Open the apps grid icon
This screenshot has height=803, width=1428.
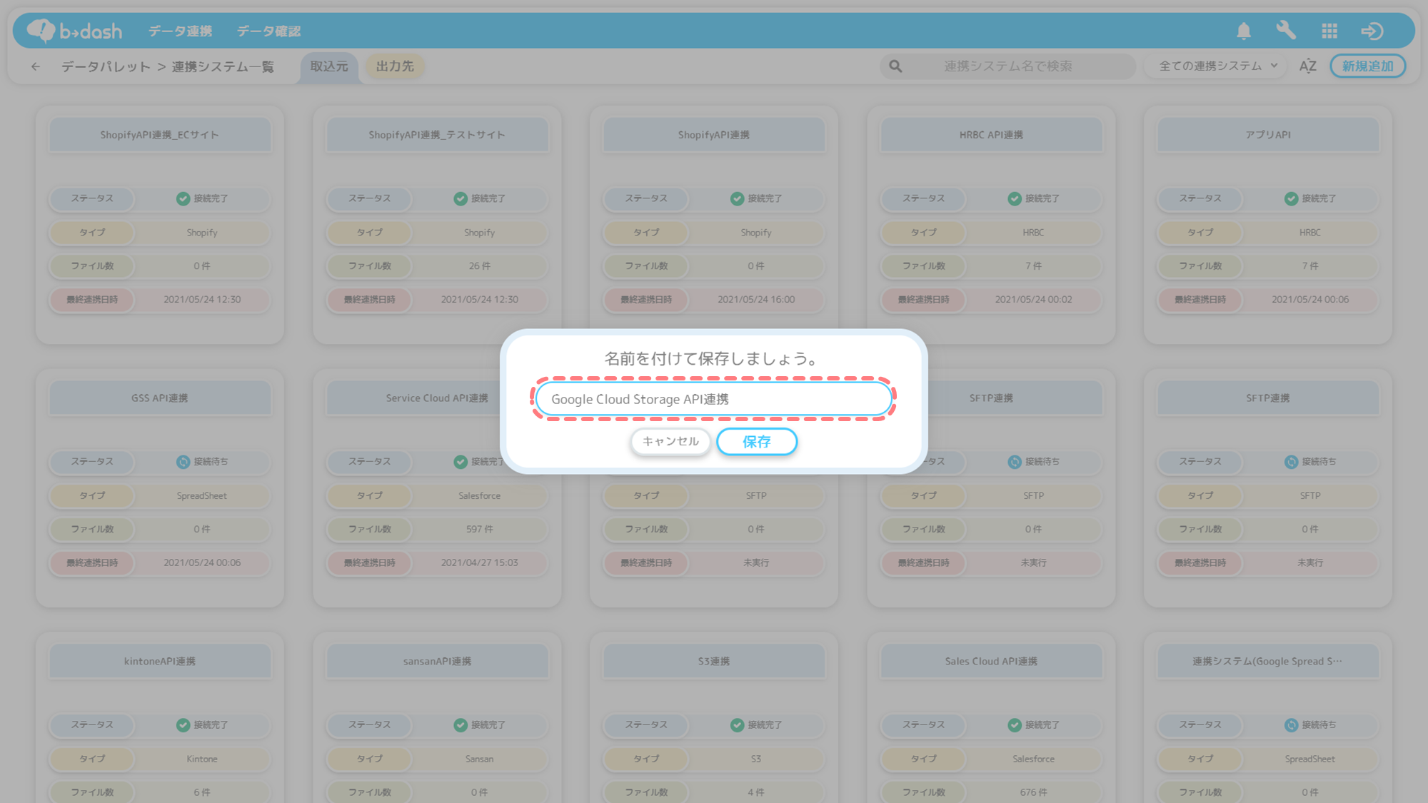click(x=1329, y=31)
